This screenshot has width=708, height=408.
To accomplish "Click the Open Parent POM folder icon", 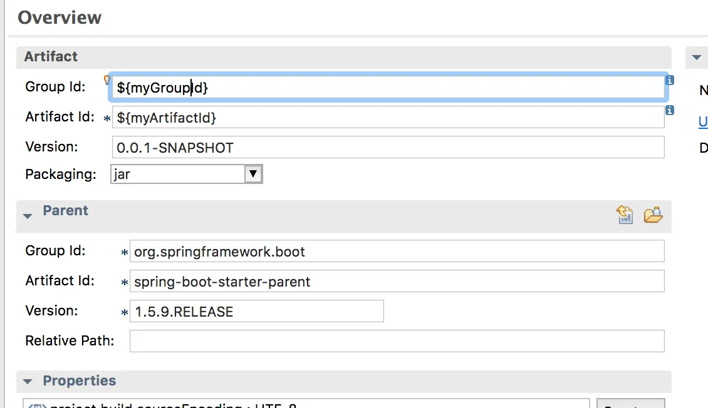I will [x=653, y=215].
